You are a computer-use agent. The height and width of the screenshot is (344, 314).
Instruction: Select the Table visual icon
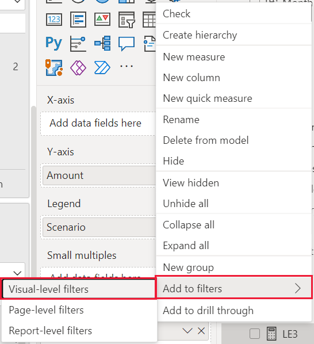click(x=150, y=20)
